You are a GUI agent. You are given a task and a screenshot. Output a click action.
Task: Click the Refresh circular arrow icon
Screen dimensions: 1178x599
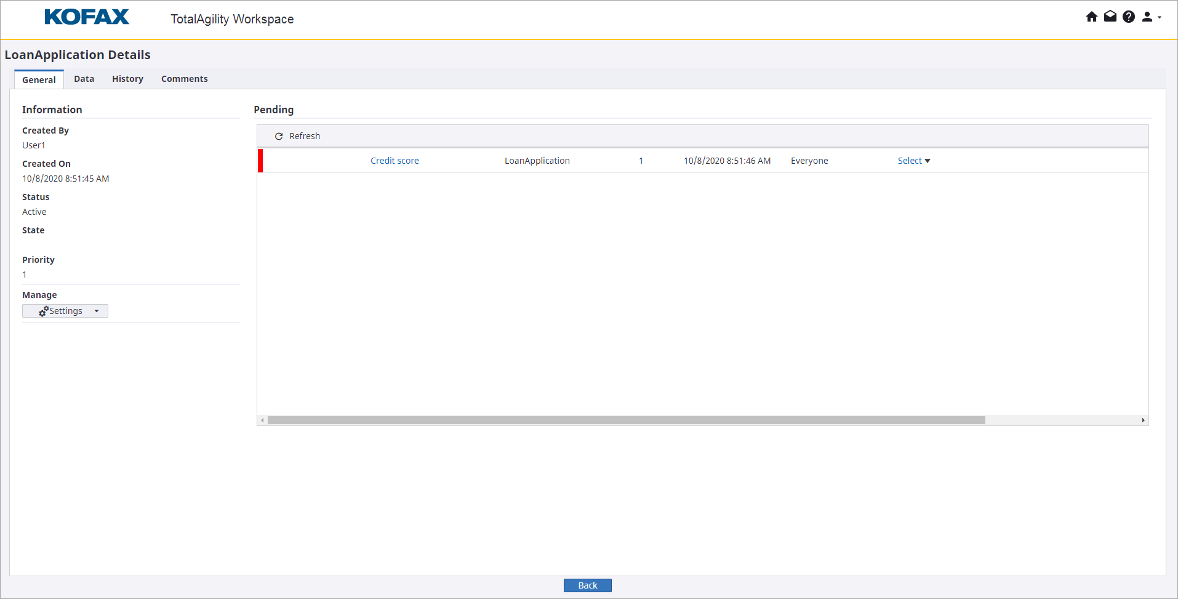[x=279, y=136]
